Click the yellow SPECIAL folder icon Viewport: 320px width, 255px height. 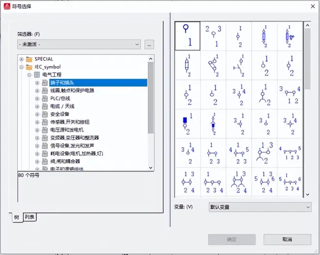[29, 59]
